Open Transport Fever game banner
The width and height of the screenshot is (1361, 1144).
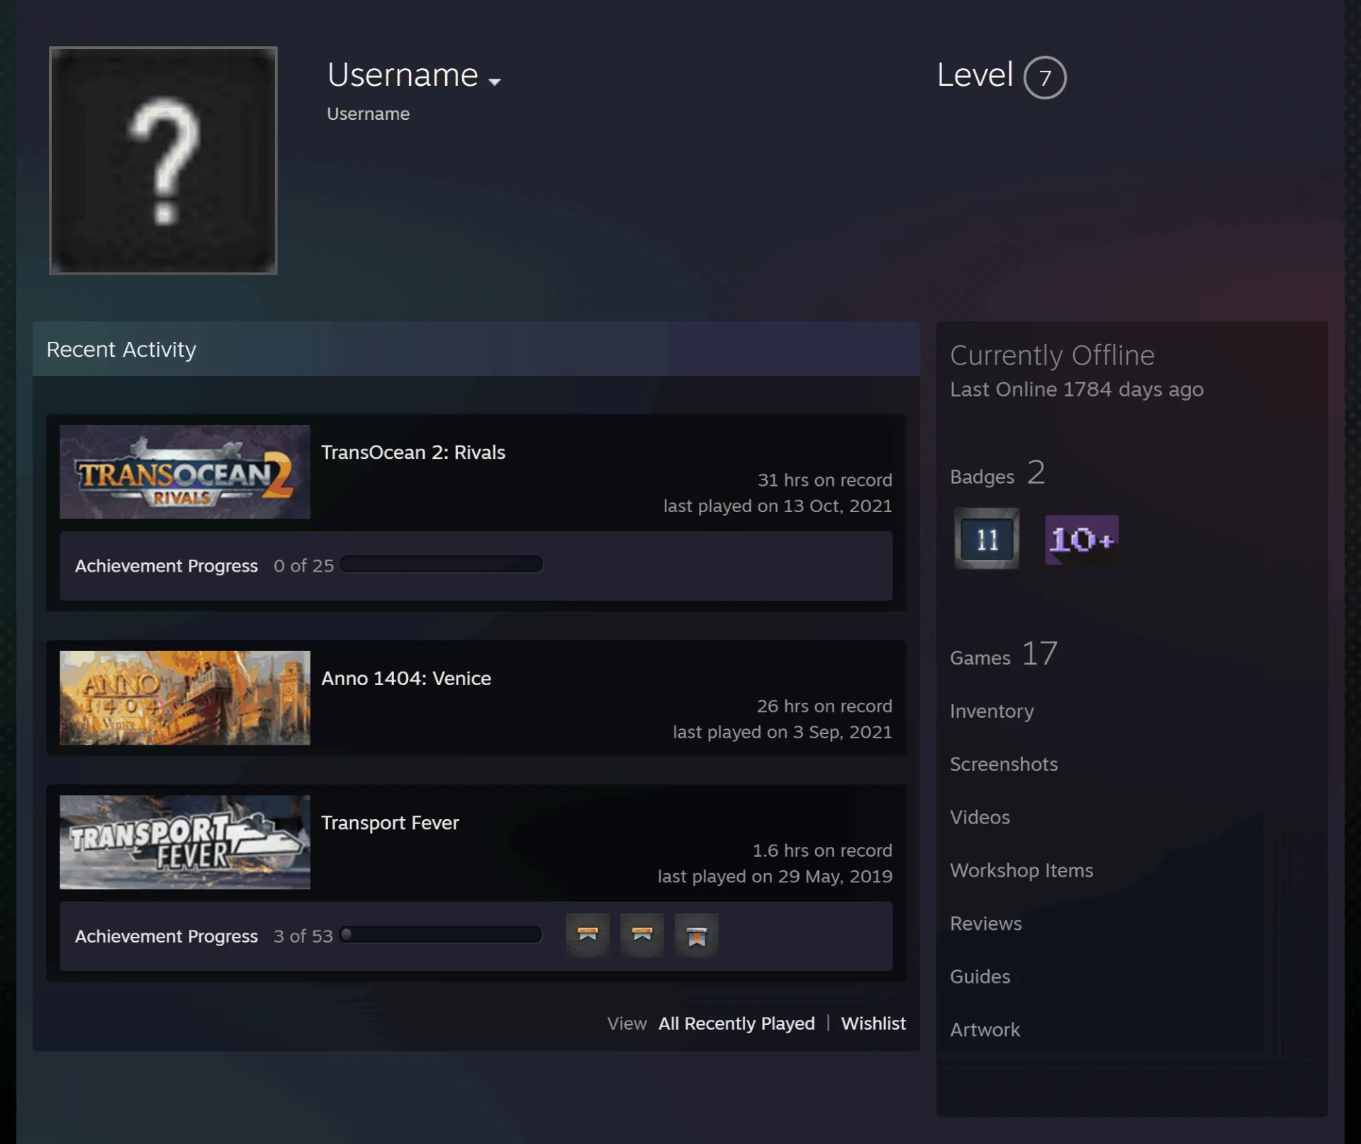tap(185, 842)
